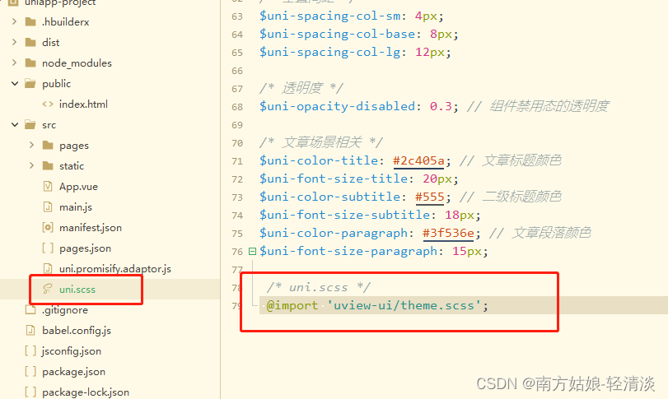The height and width of the screenshot is (399, 668).
Task: Open package-lock.json file
Action: coord(86,392)
